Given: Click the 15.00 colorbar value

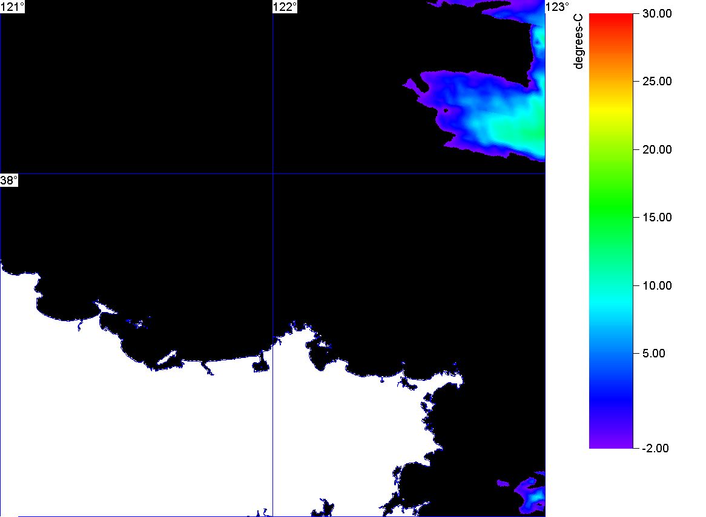Looking at the screenshot, I should [657, 217].
